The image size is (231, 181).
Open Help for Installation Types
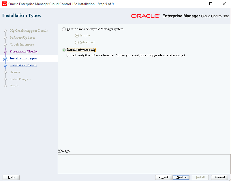pos(11,177)
